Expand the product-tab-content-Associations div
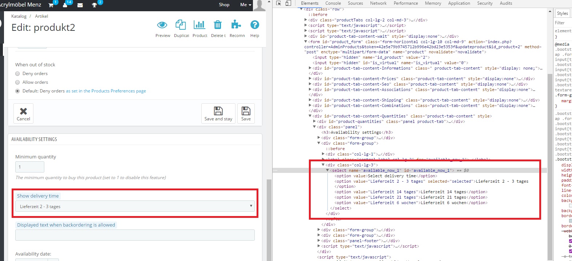The image size is (572, 261). point(310,90)
